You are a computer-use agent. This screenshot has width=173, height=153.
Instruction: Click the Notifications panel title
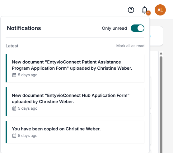[x=24, y=28]
